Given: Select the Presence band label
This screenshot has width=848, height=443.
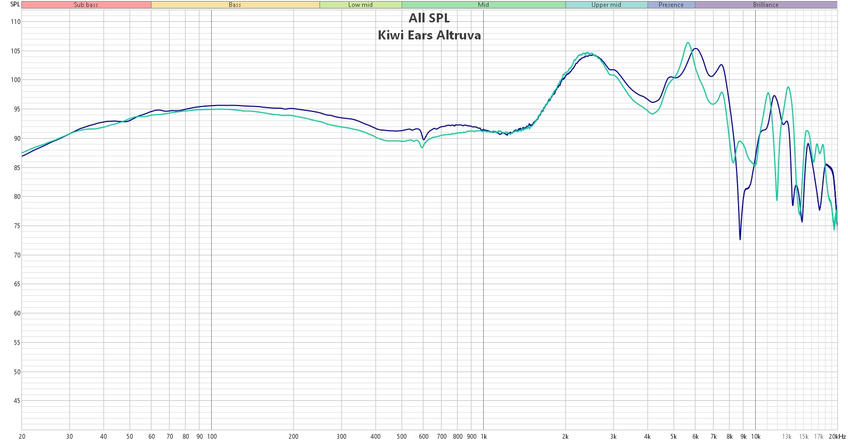Looking at the screenshot, I should (x=671, y=5).
